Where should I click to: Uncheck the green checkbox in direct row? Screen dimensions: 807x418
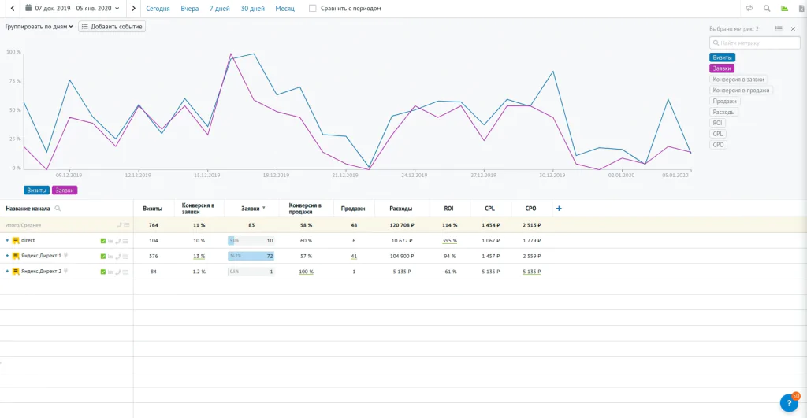(103, 241)
